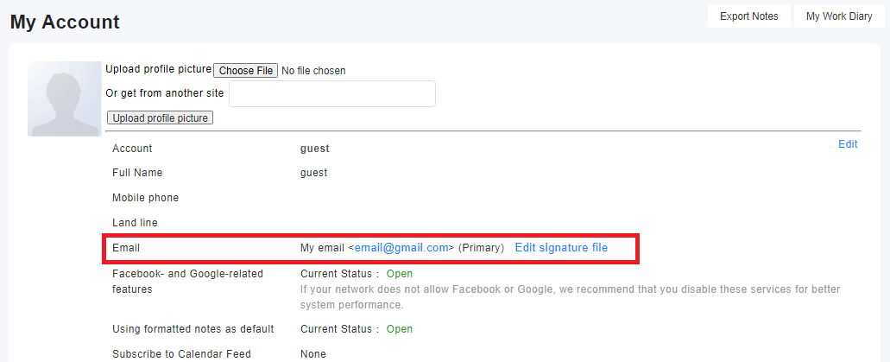Click the Mobile phone field label
890x362 pixels.
click(x=145, y=198)
